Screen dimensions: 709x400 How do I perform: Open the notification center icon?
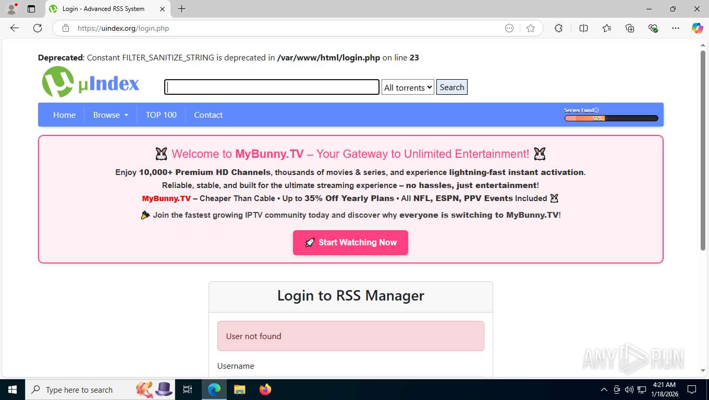coord(692,390)
